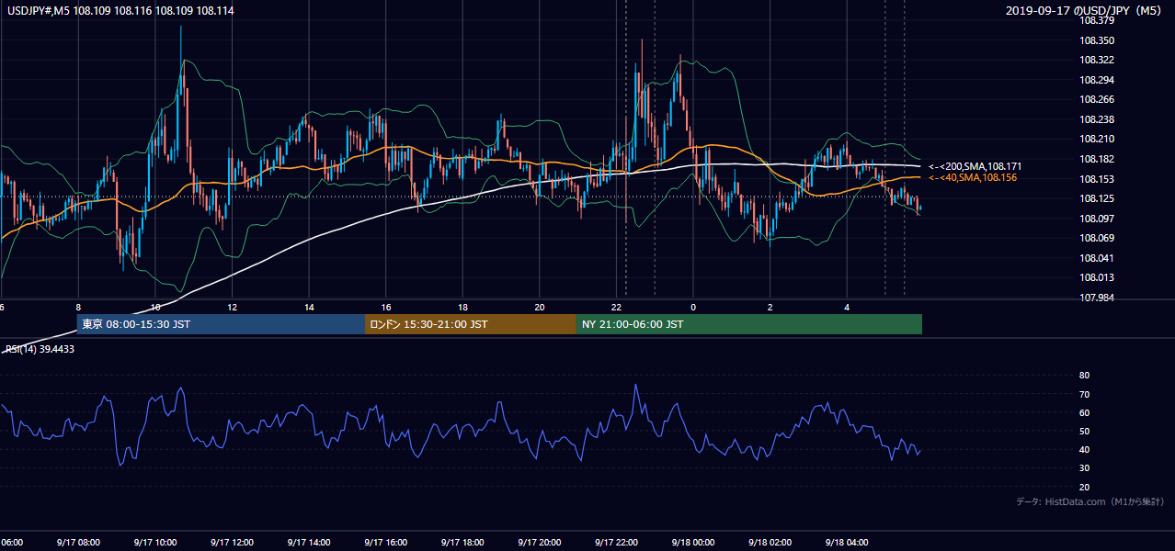Click the price axis value 108.350
The width and height of the screenshot is (1175, 551).
tap(1099, 40)
